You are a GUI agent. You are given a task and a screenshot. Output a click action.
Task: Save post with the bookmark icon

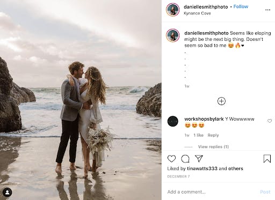pos(267,159)
